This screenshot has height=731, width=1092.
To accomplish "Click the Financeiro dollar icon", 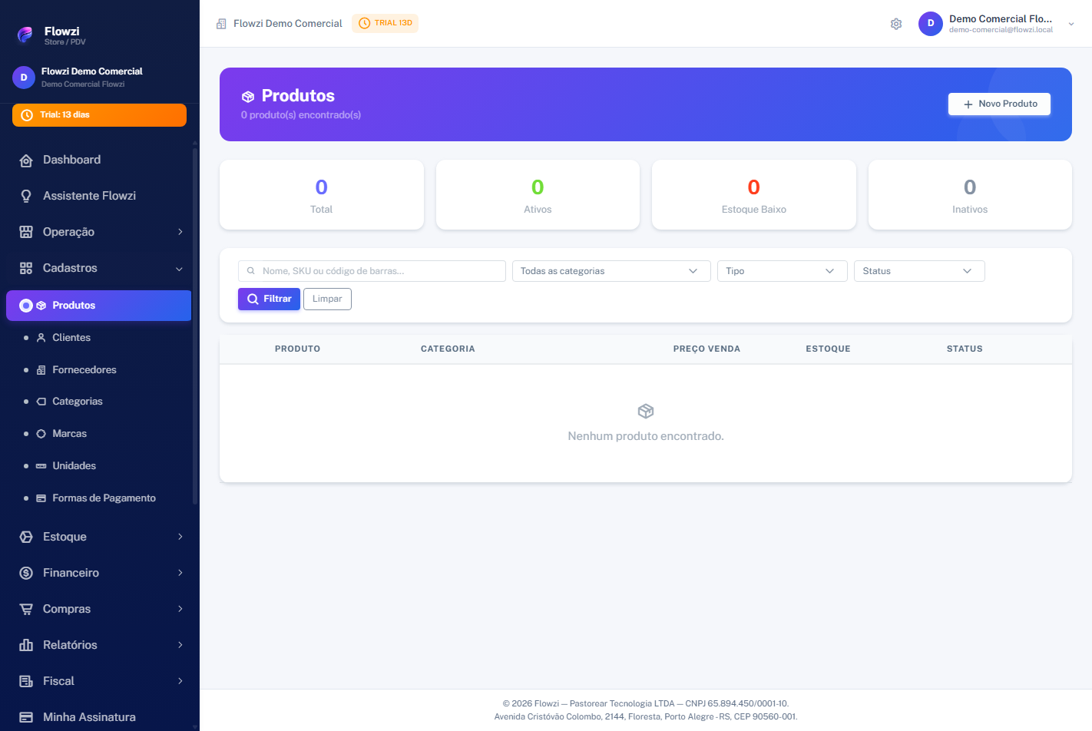I will (26, 573).
